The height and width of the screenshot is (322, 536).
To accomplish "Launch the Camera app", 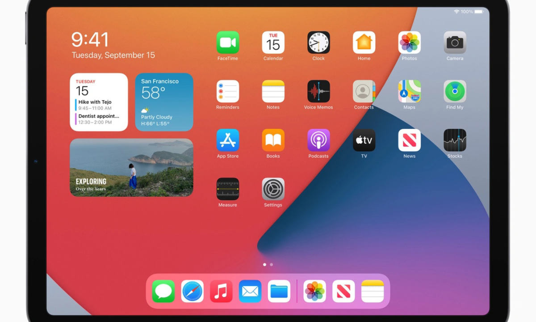I will pyautogui.click(x=455, y=42).
